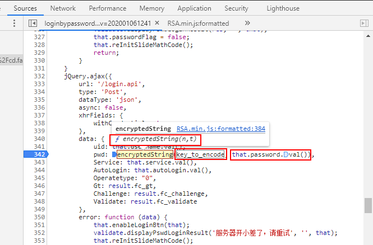Switch to the Network tab
Viewport: 373px width, 245px height.
tap(63, 8)
